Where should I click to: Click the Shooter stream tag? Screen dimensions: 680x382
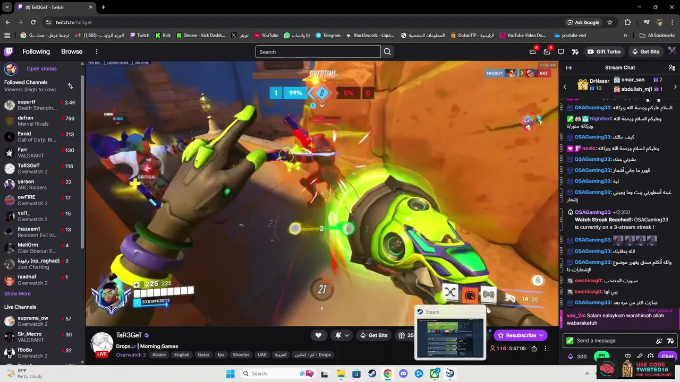(x=241, y=355)
